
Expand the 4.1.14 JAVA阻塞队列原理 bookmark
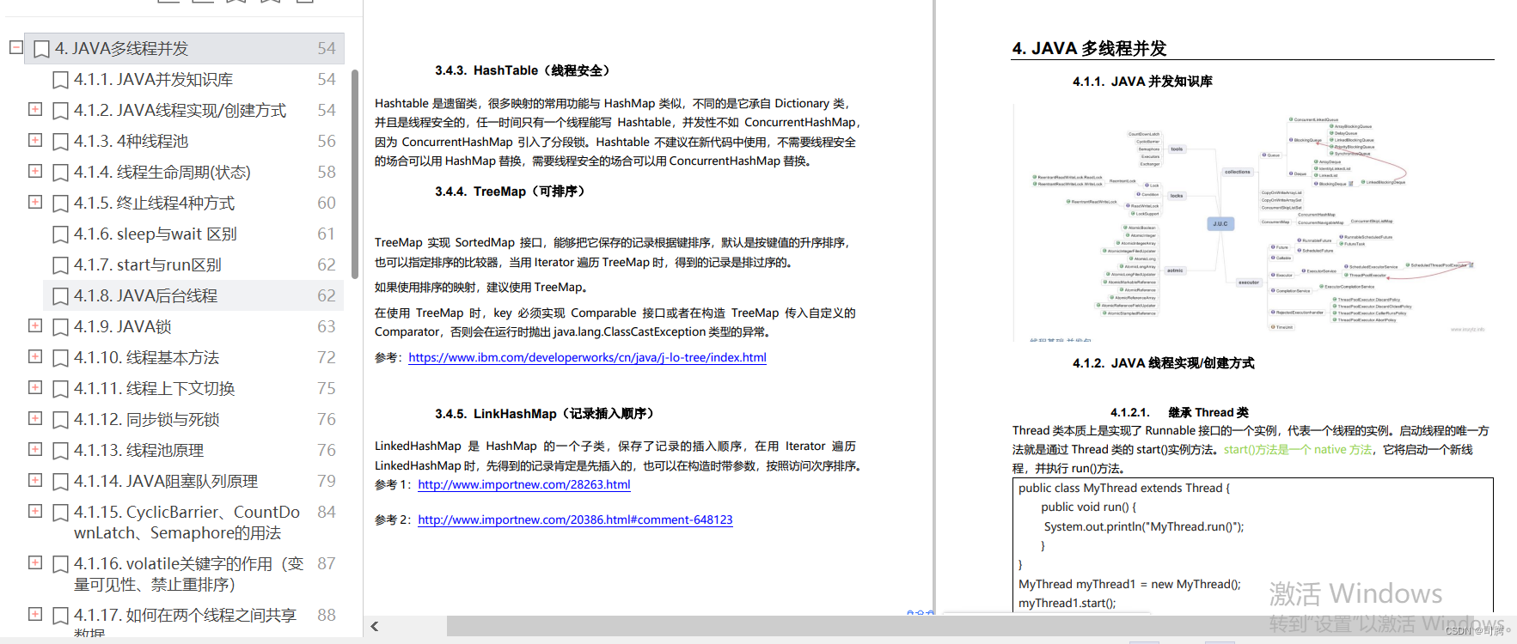(x=35, y=480)
